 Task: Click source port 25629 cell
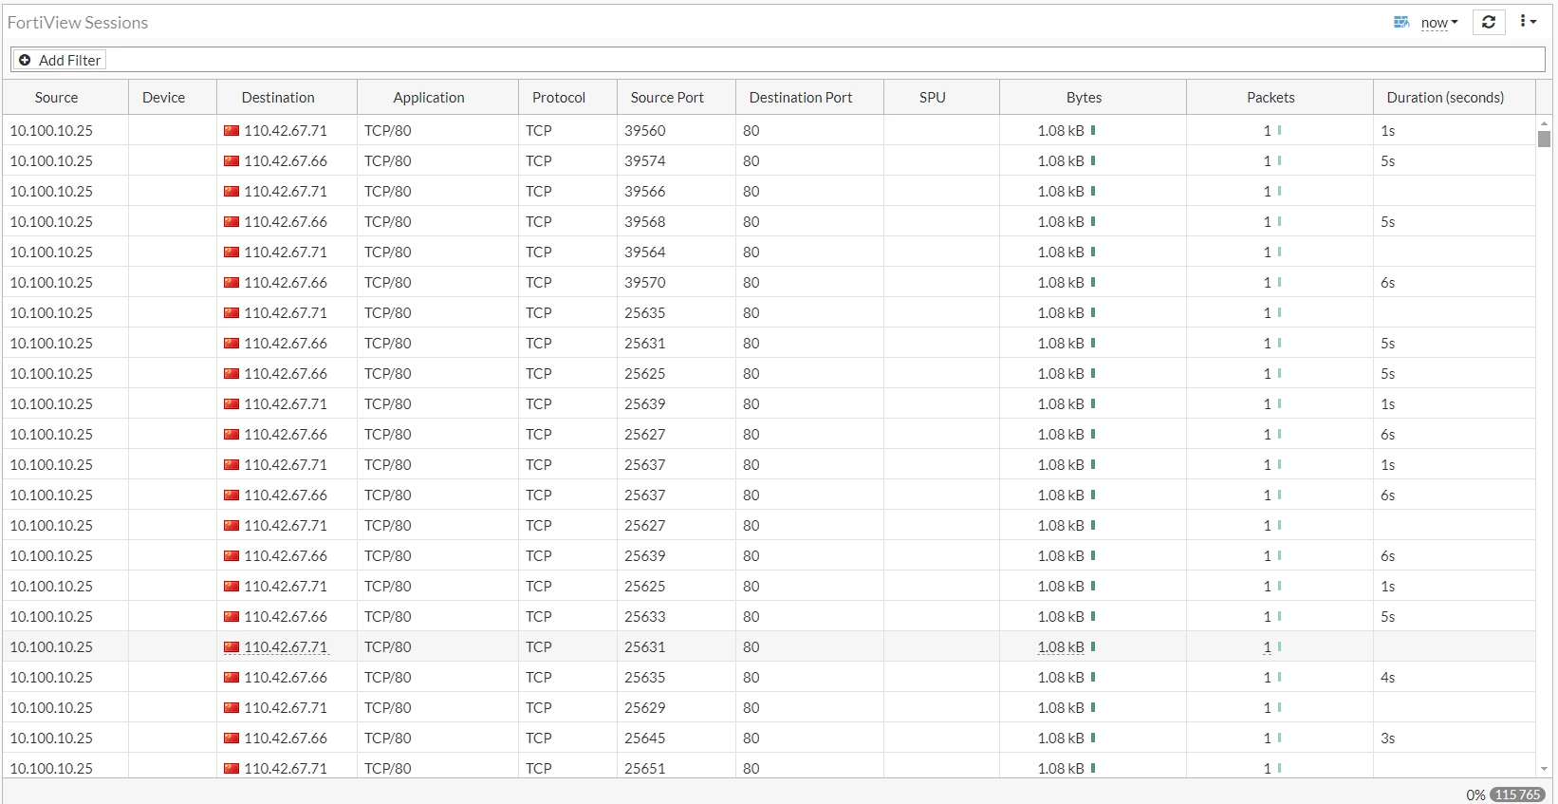645,708
